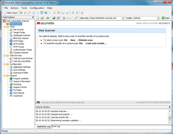Open the Start URL dropdown arrow
Viewport: 173px width, 134px height.
coord(123,18)
